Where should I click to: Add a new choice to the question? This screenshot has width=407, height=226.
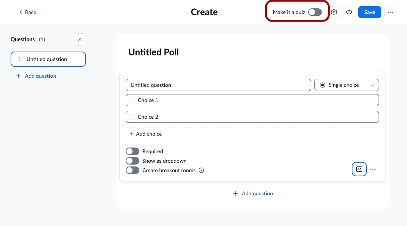click(x=146, y=134)
